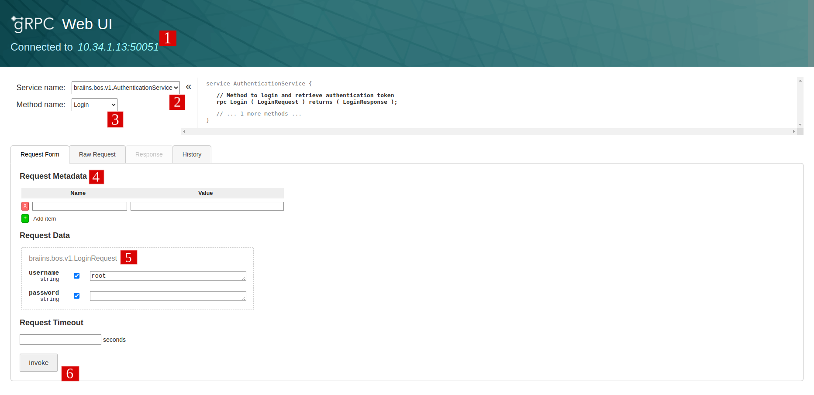Remove metadata row with red X
This screenshot has height=395, width=814.
coord(25,206)
